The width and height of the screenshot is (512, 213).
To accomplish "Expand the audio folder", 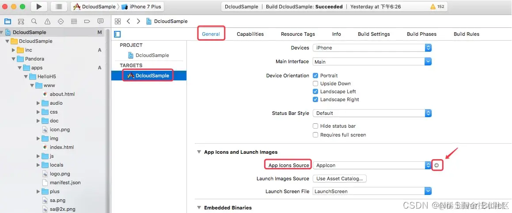I will 38,103.
